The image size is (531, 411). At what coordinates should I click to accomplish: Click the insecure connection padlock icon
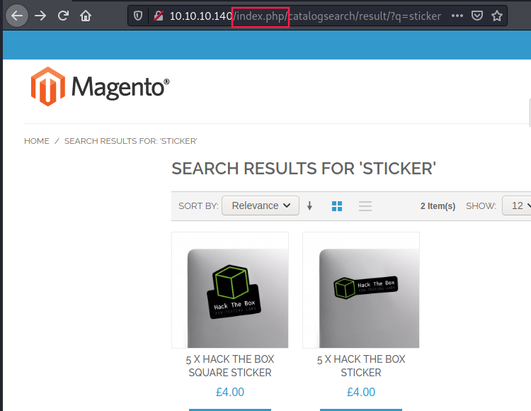point(158,16)
